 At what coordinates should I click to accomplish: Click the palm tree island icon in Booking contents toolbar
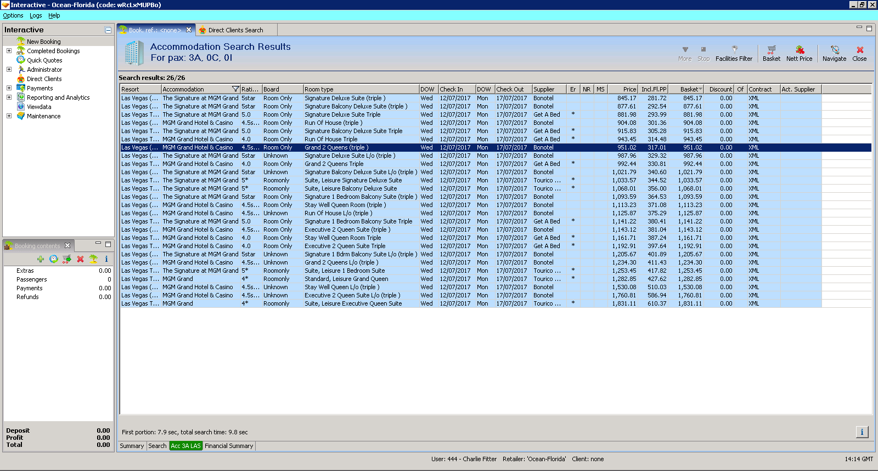point(93,259)
